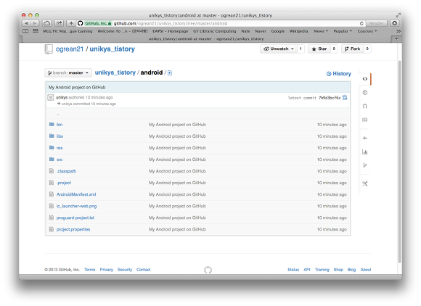Open Nate bookmark
This screenshot has height=306, width=421.
tap(245, 31)
